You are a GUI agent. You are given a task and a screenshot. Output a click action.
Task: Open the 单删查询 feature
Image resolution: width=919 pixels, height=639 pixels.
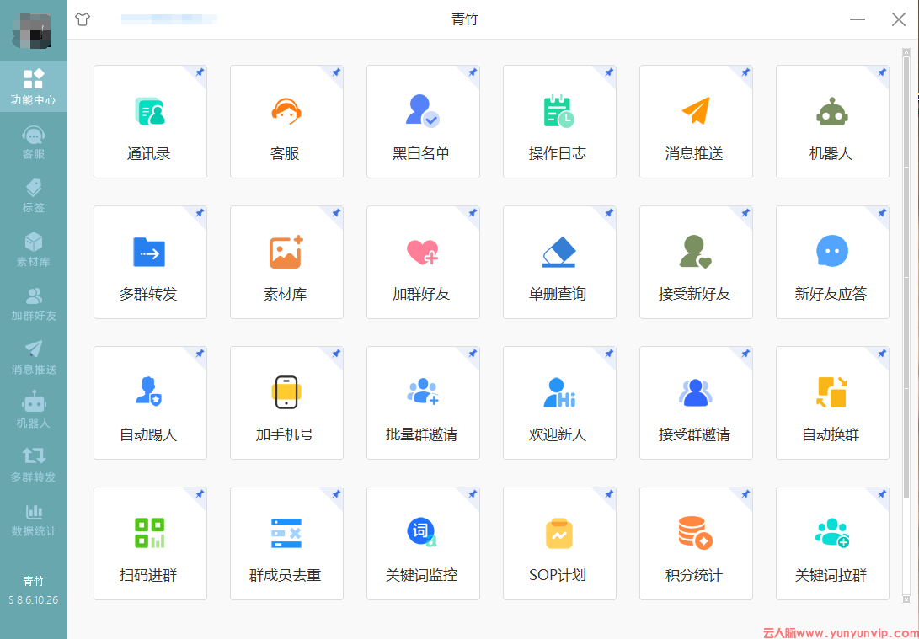pos(559,262)
